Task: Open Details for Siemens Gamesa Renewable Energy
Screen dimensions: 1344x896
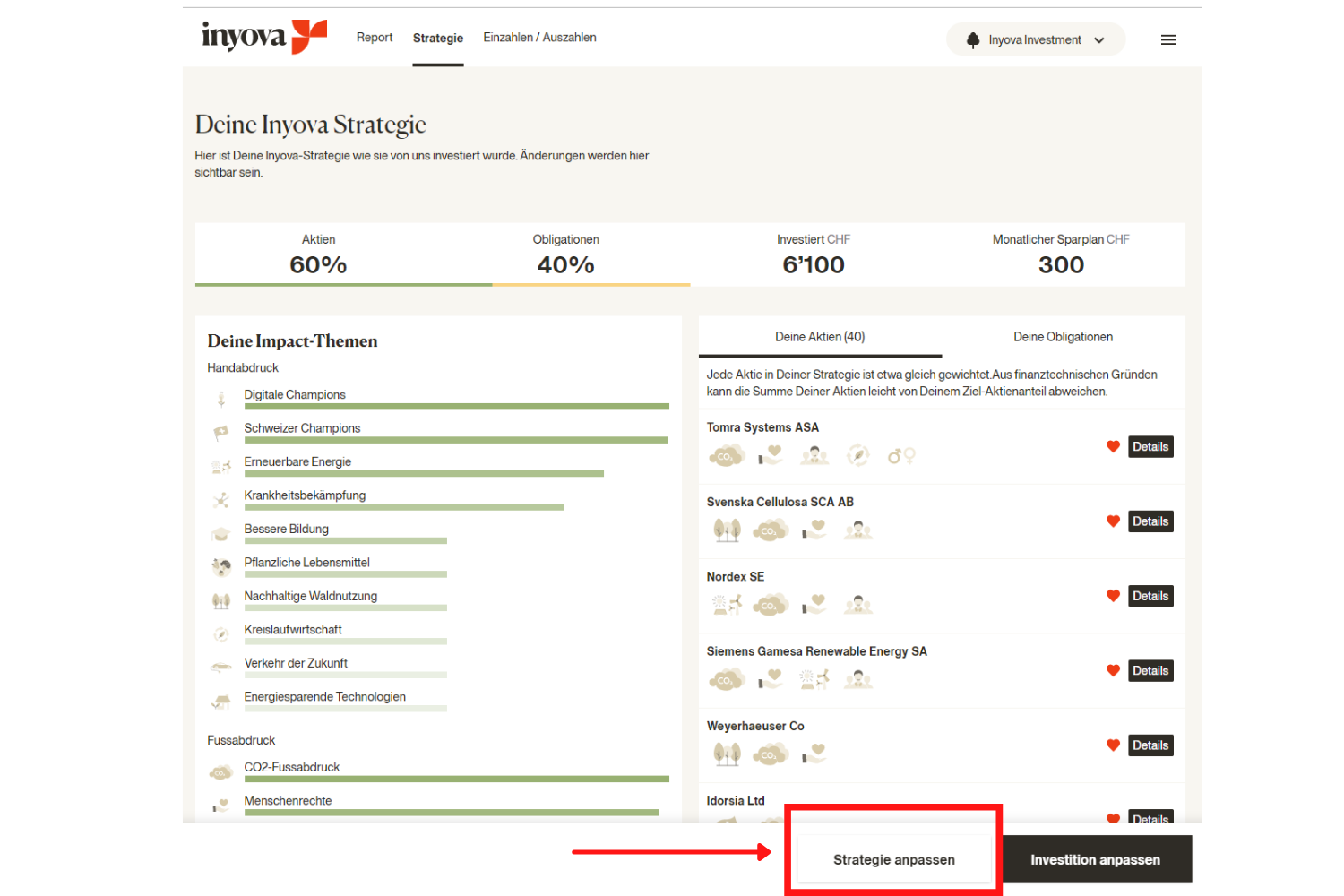Action: coord(1150,670)
